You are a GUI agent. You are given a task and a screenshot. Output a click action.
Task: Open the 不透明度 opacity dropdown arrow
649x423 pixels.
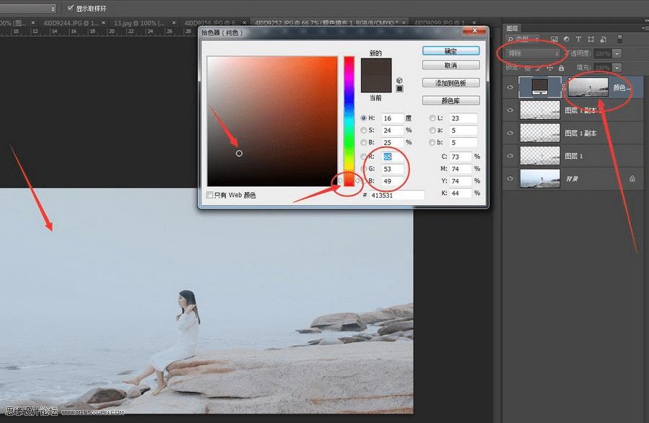(x=617, y=53)
